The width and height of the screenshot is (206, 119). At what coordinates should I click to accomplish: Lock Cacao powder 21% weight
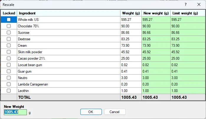[9, 58]
